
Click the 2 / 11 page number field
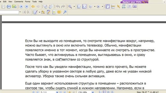point(48,92)
